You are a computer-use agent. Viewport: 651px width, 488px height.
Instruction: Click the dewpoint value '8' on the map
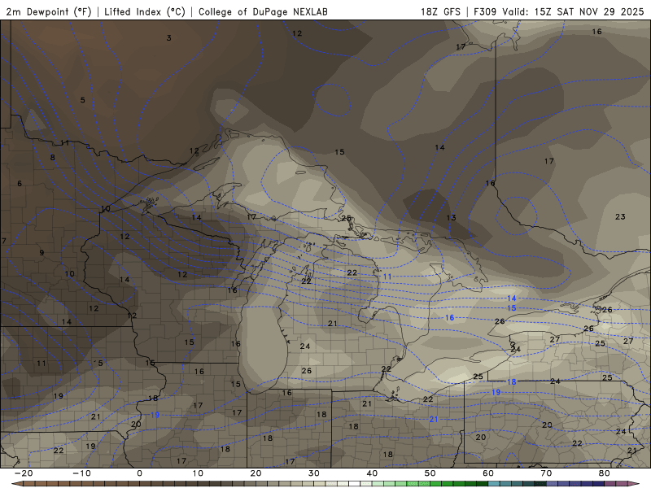click(53, 158)
